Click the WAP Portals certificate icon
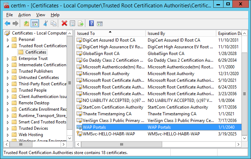The width and height of the screenshot is (251, 159). pyautogui.click(x=79, y=127)
